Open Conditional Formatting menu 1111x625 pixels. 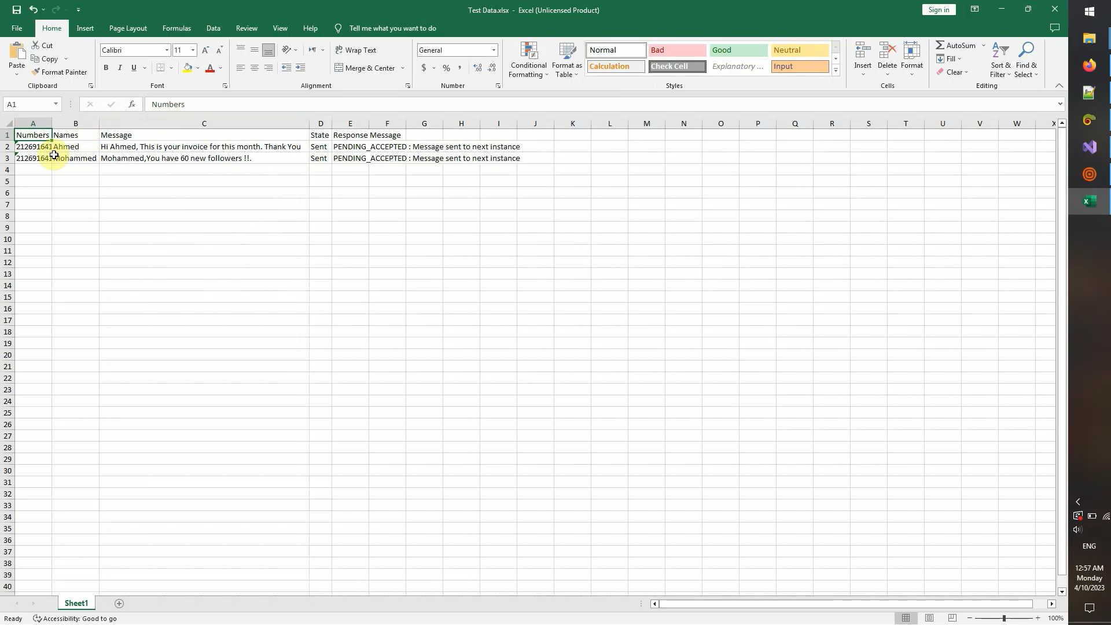528,60
